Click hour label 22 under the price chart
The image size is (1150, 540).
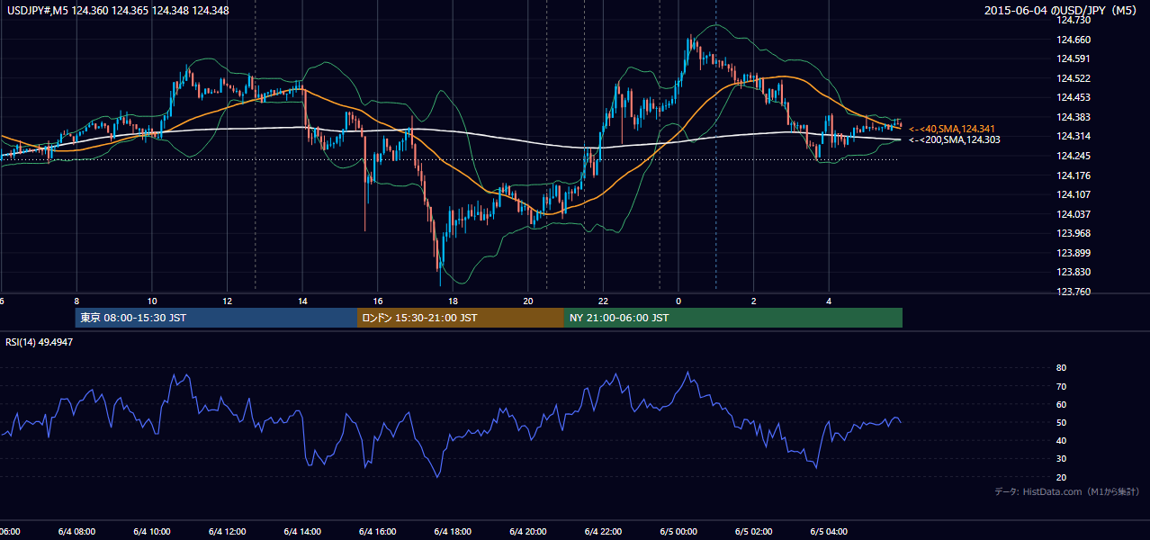[x=603, y=301]
